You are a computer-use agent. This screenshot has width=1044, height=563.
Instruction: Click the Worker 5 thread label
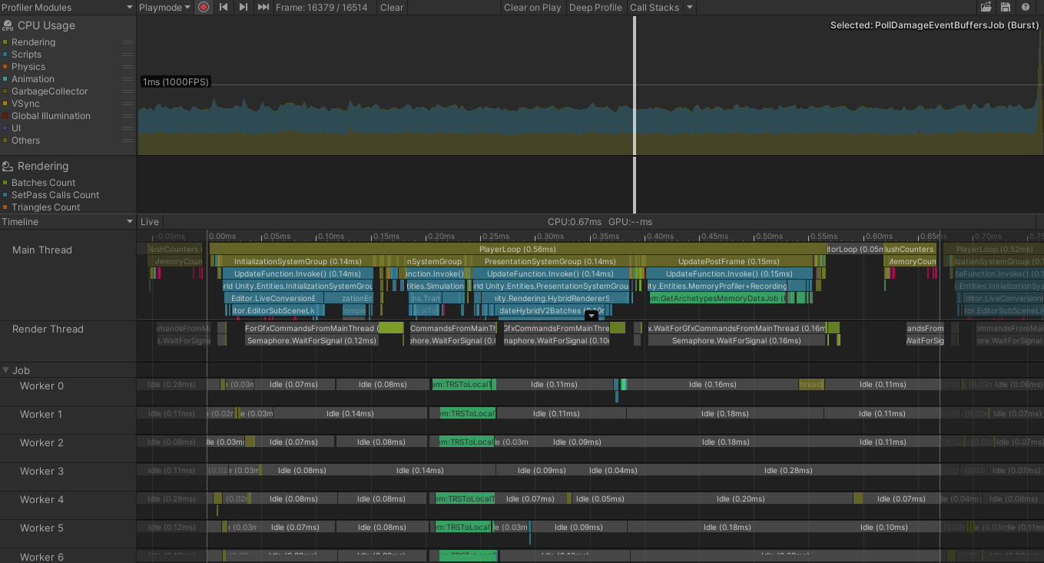41,528
